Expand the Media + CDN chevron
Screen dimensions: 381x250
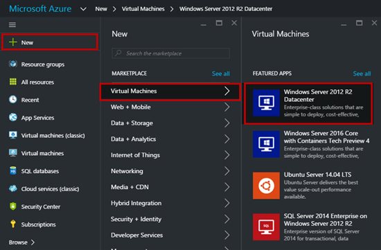click(x=227, y=187)
